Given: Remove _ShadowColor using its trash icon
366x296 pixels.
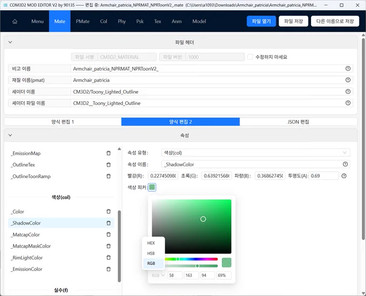Looking at the screenshot, I should coord(109,223).
